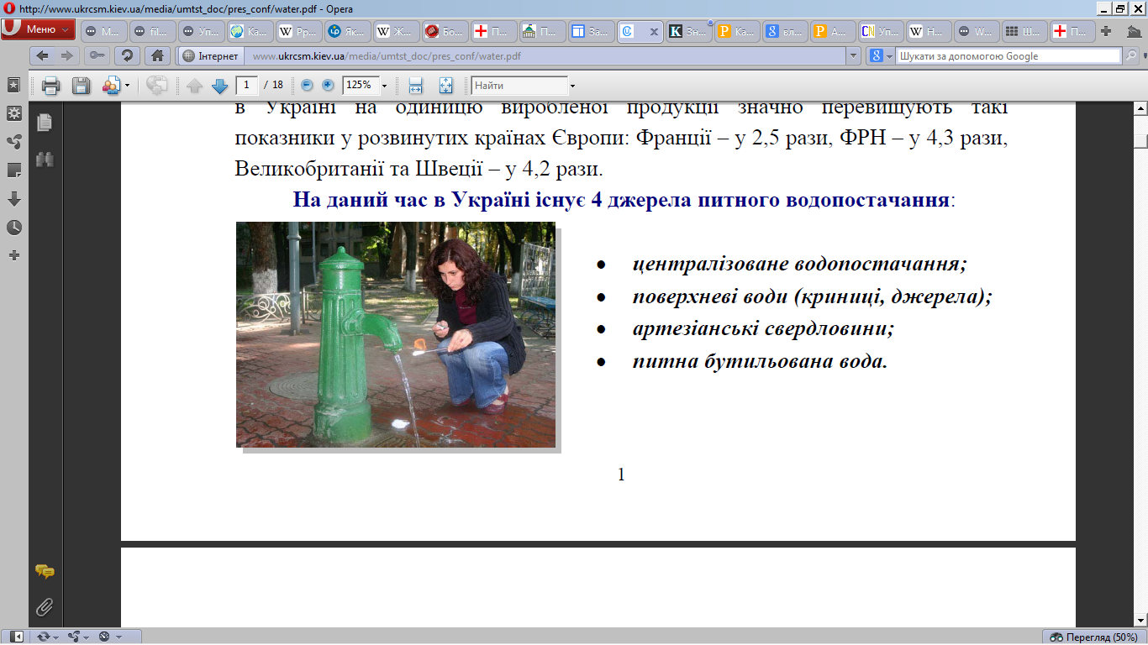Viewport: 1148px width, 645px height.
Task: Click the page number field
Action: tap(246, 85)
